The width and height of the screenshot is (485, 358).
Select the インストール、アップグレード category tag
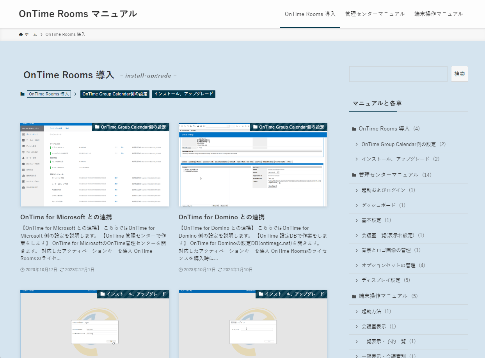183,94
